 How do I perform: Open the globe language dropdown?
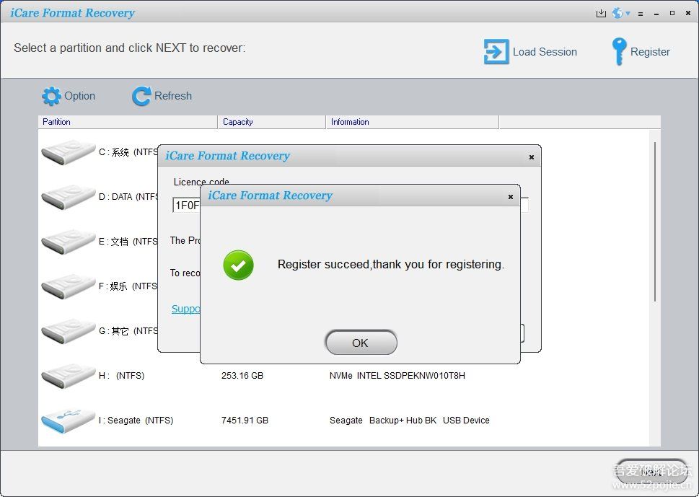[620, 13]
